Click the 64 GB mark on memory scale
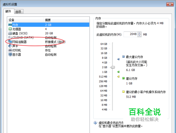This screenshot has width=176, height=133. 104,44
